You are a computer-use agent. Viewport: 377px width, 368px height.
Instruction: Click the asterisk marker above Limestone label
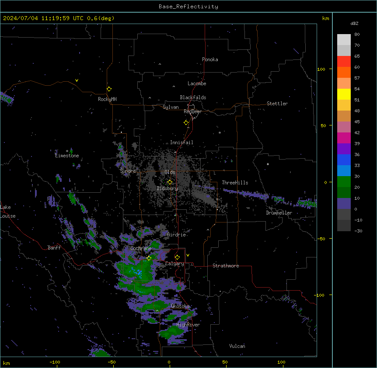tap(67, 151)
